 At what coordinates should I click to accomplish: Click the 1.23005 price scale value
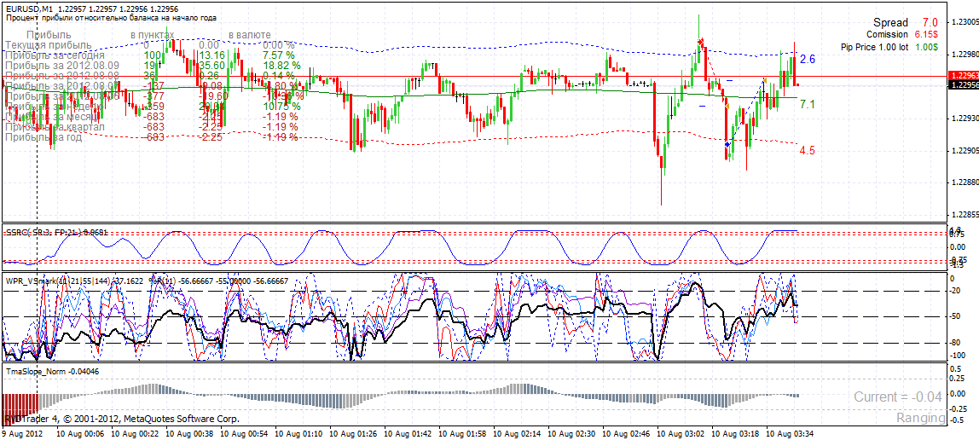pyautogui.click(x=964, y=22)
